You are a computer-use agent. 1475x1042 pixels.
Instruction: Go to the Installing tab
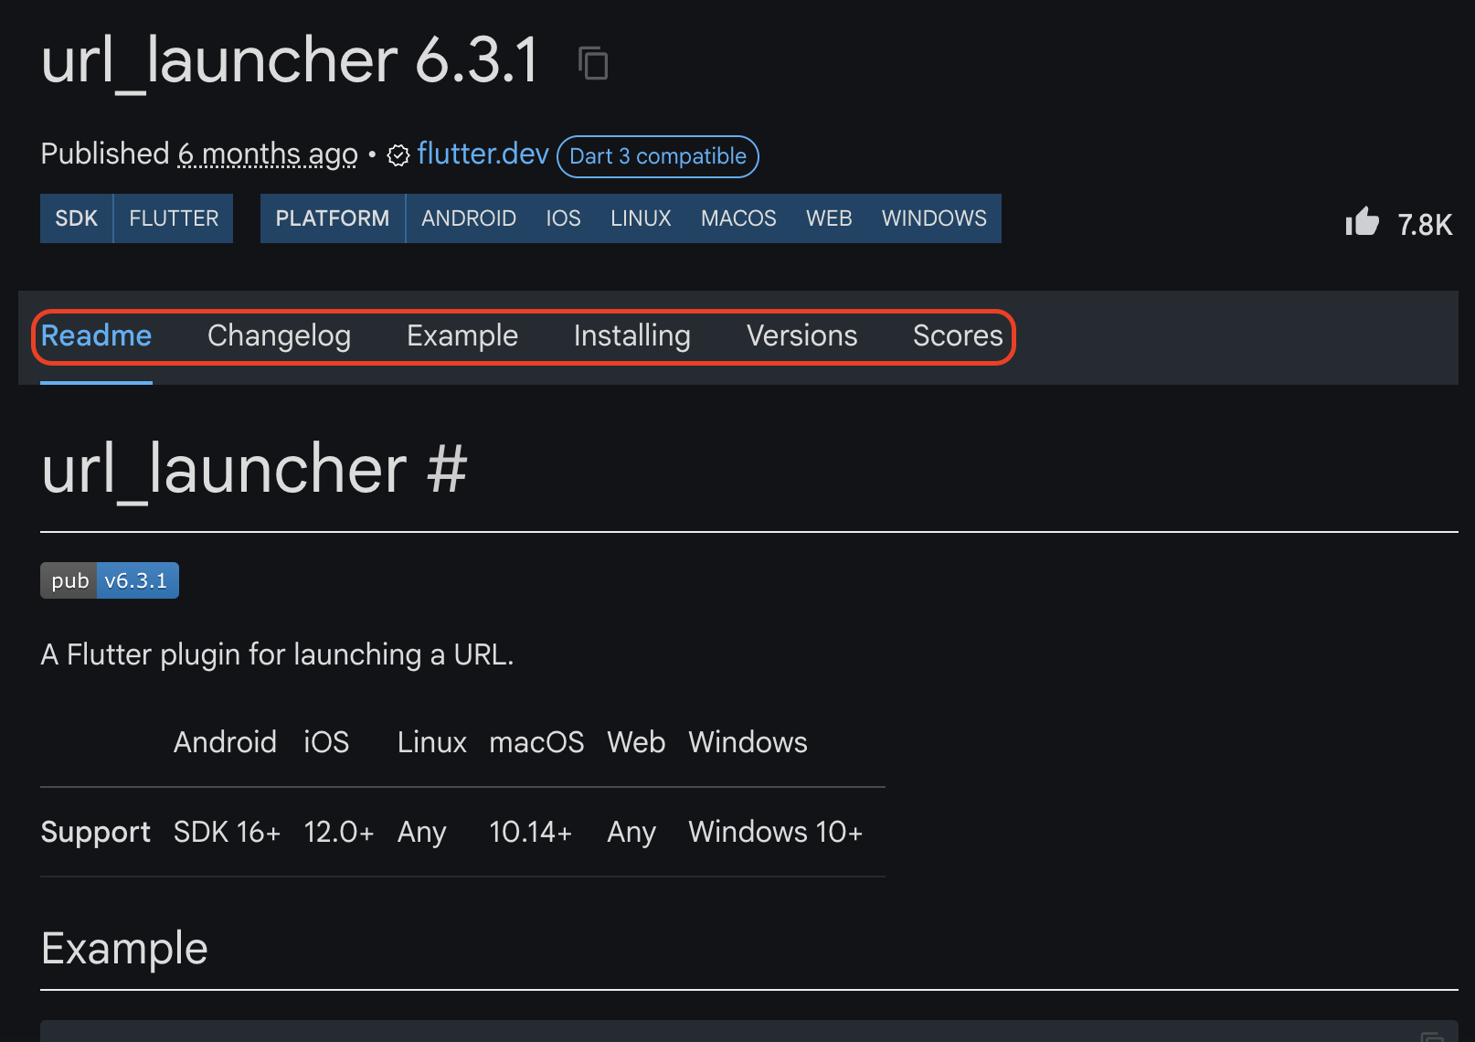point(631,335)
